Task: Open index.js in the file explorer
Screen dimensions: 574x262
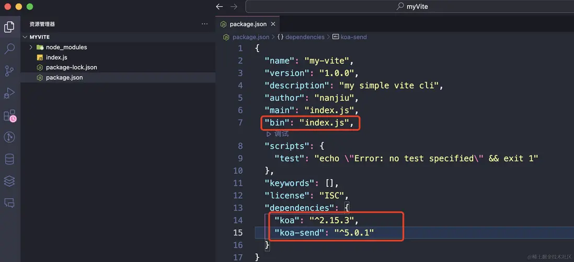Action: pyautogui.click(x=56, y=57)
